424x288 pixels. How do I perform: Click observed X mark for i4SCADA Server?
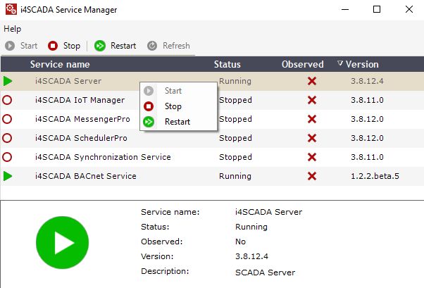click(x=312, y=81)
